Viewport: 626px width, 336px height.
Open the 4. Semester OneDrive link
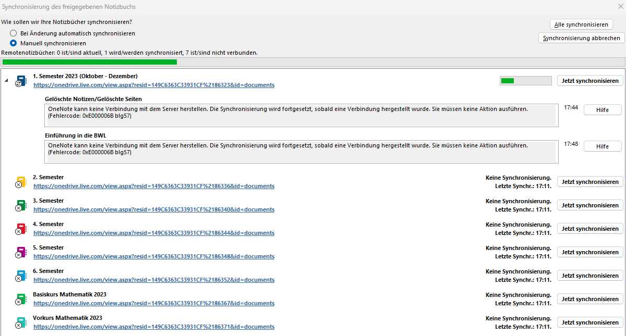click(x=154, y=233)
